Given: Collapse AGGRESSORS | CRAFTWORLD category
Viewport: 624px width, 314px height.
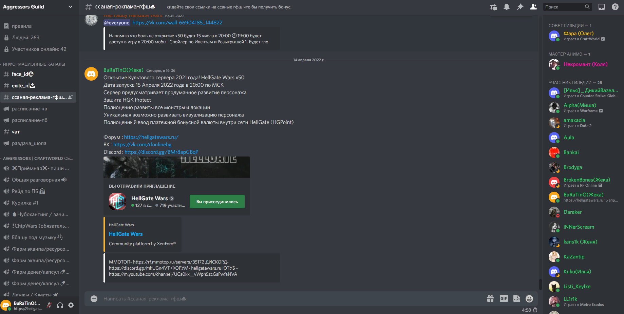Looking at the screenshot, I should click(x=37, y=158).
